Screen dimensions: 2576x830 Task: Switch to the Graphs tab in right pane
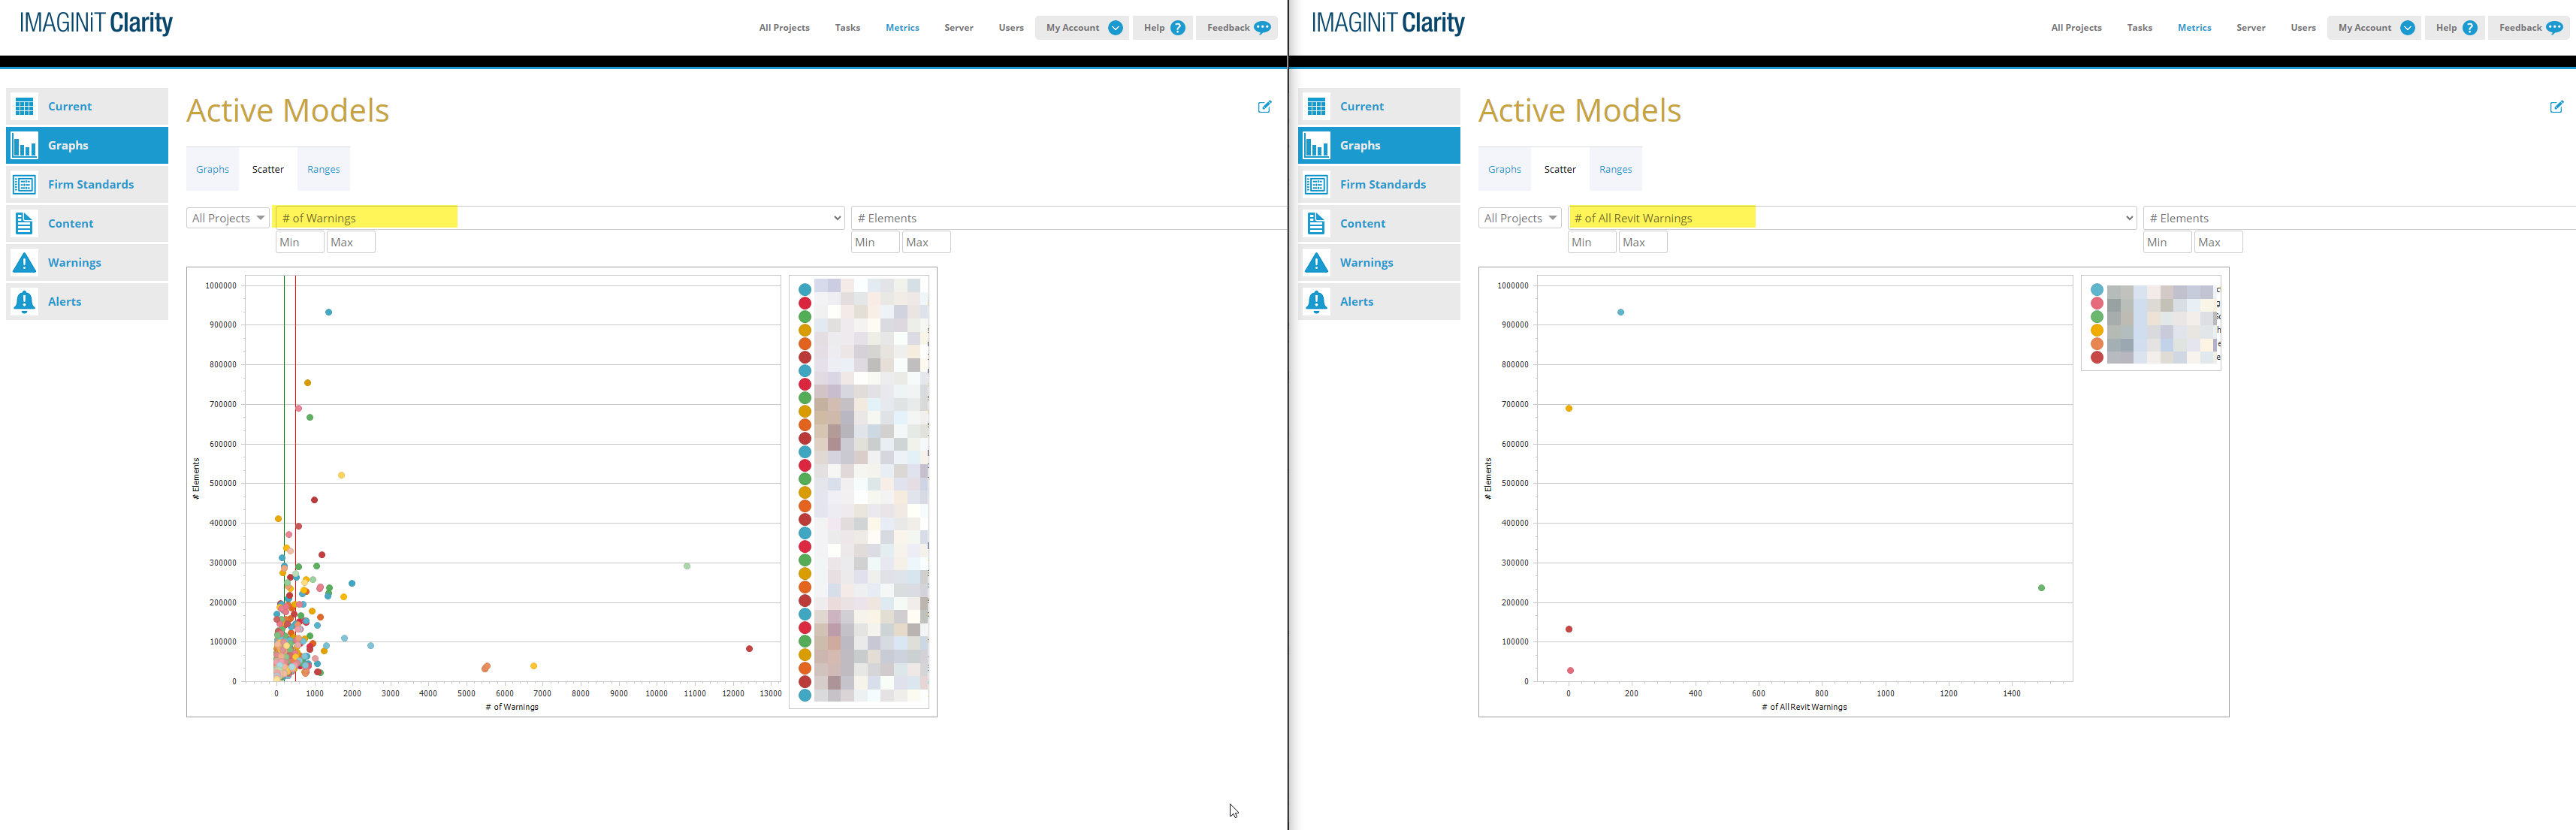[1504, 170]
